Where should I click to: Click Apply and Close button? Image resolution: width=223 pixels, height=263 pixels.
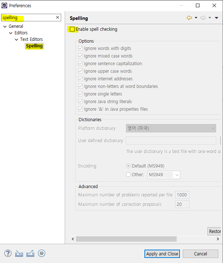click(162, 254)
